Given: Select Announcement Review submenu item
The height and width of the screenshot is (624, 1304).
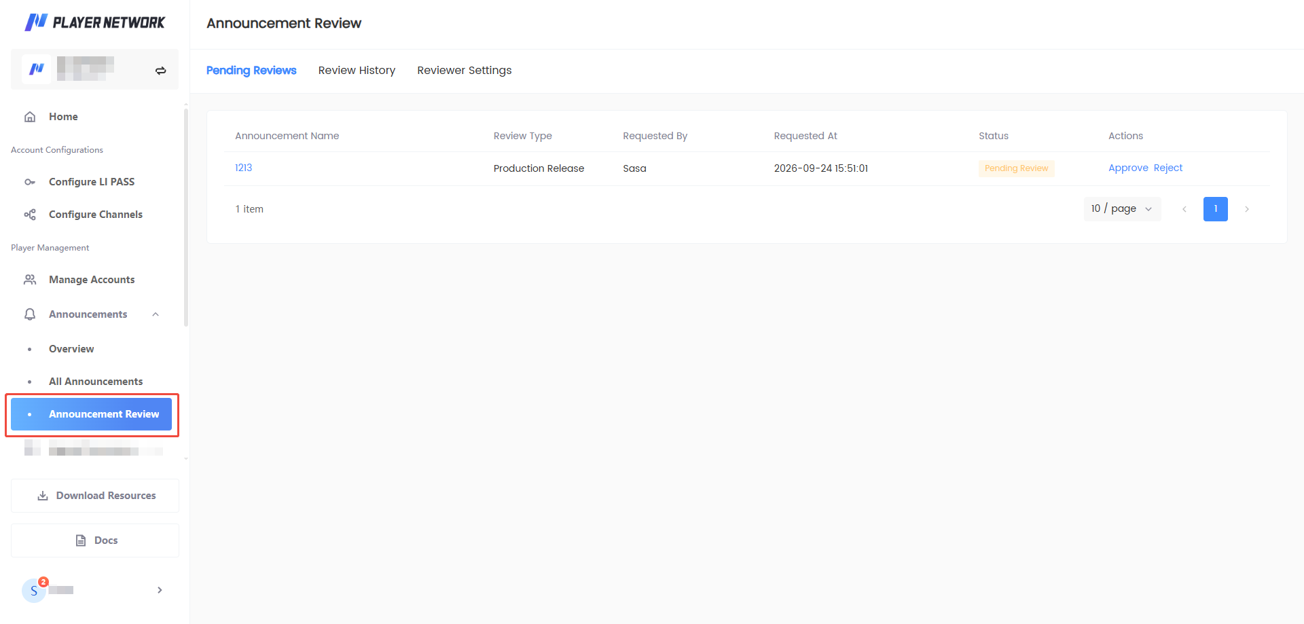Looking at the screenshot, I should (x=91, y=414).
